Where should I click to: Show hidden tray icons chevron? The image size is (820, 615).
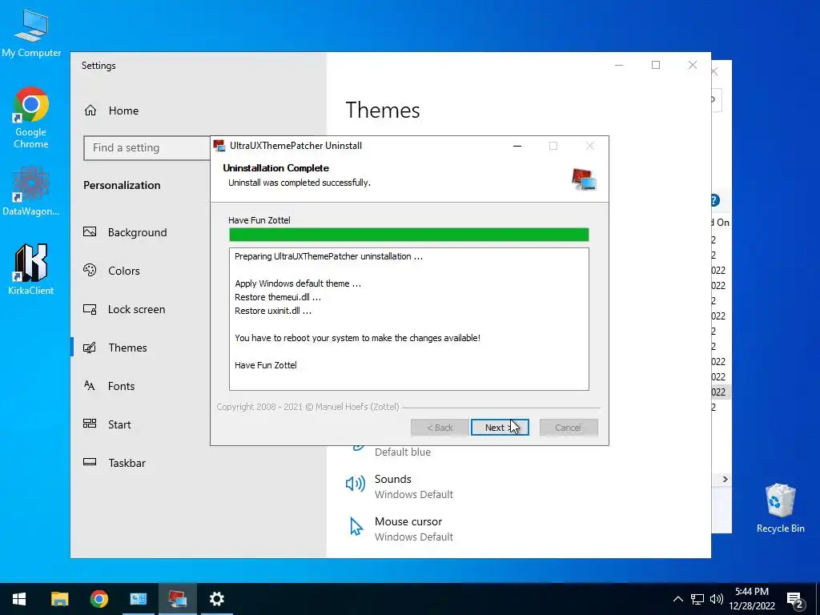point(677,599)
